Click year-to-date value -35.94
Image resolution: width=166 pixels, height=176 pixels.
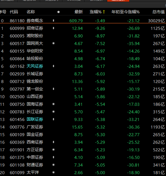click(x=133, y=44)
